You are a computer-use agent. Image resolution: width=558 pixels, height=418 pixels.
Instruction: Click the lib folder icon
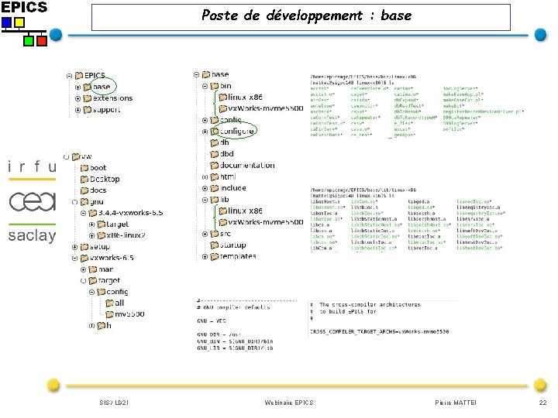click(214, 200)
